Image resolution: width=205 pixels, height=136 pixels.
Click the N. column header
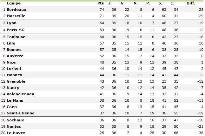[136, 3]
